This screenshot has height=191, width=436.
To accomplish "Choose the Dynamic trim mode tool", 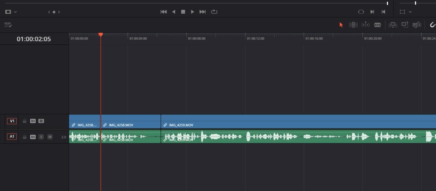I will click(365, 25).
